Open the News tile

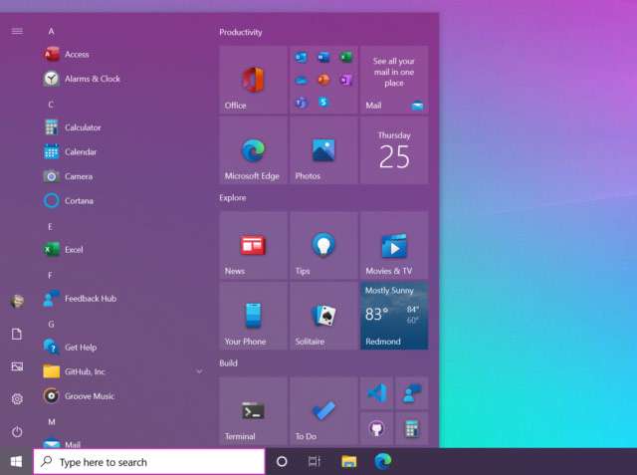click(253, 245)
